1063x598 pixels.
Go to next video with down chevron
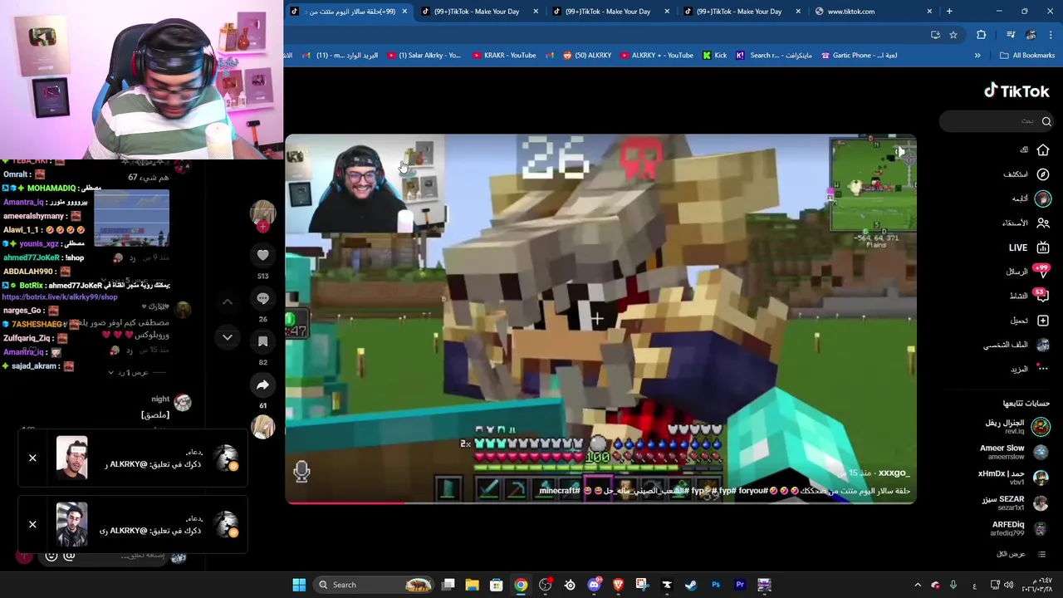tap(228, 337)
